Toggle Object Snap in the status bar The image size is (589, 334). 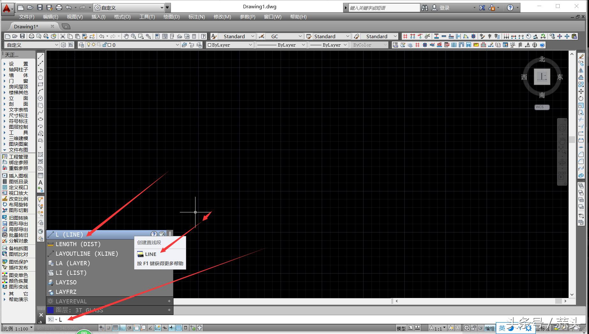click(136, 328)
